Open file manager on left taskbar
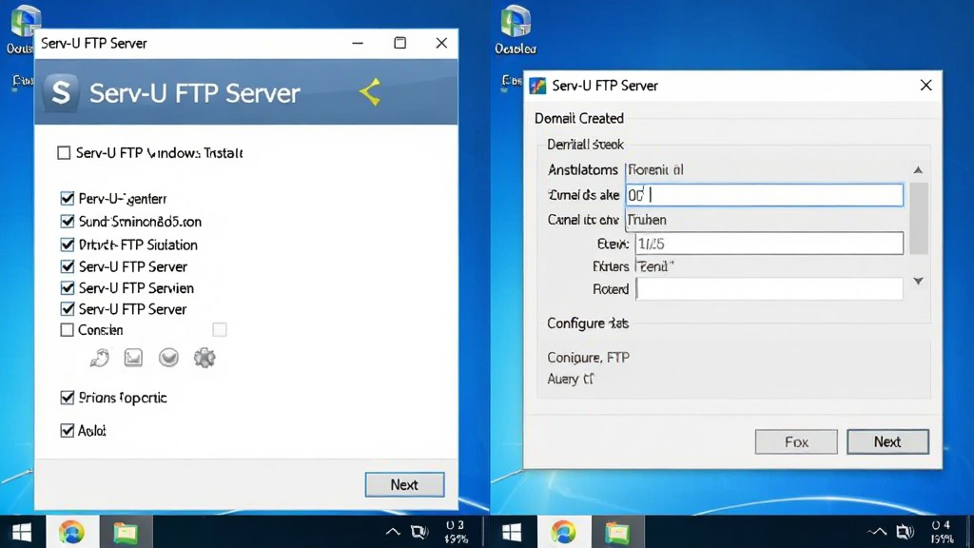The image size is (974, 548). (126, 533)
